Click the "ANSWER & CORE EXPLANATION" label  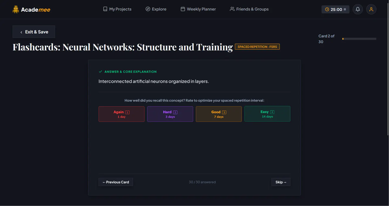pos(130,72)
